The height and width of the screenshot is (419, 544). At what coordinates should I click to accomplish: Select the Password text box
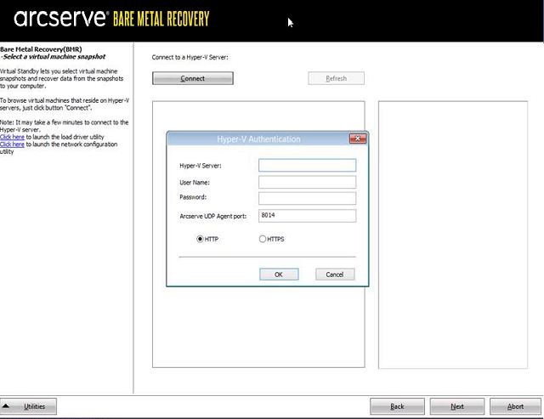pyautogui.click(x=307, y=197)
